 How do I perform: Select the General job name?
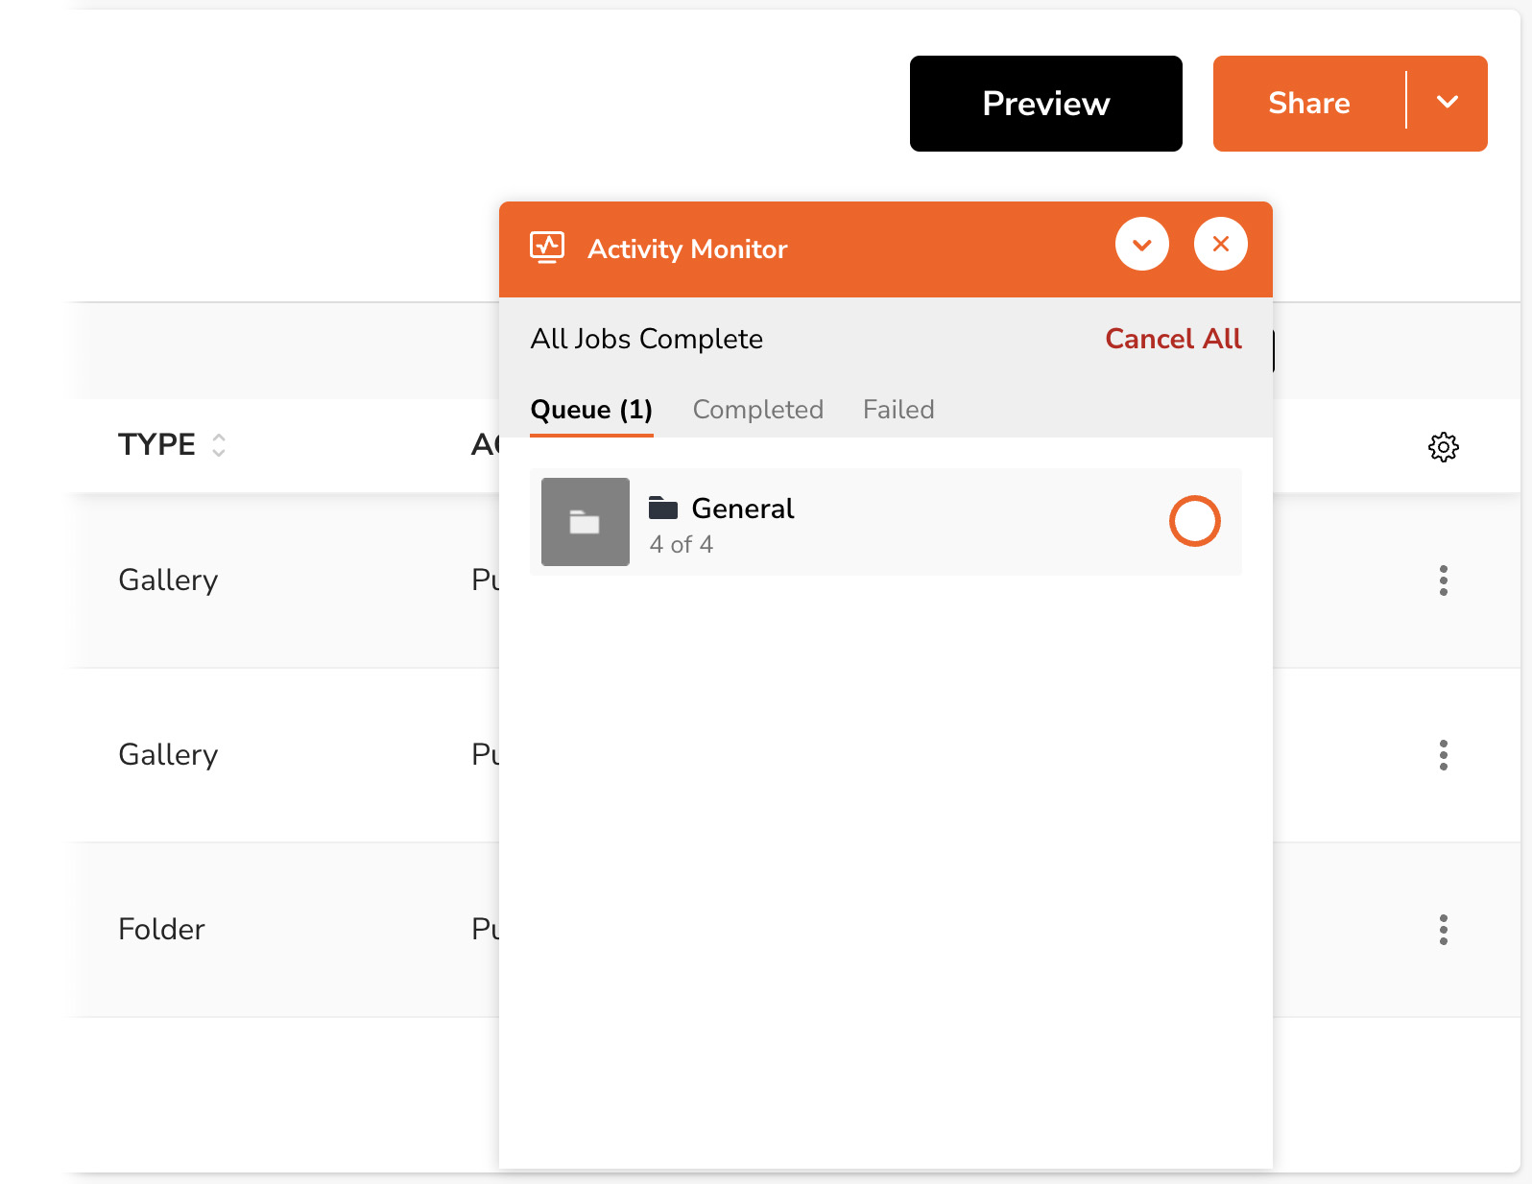(x=742, y=509)
